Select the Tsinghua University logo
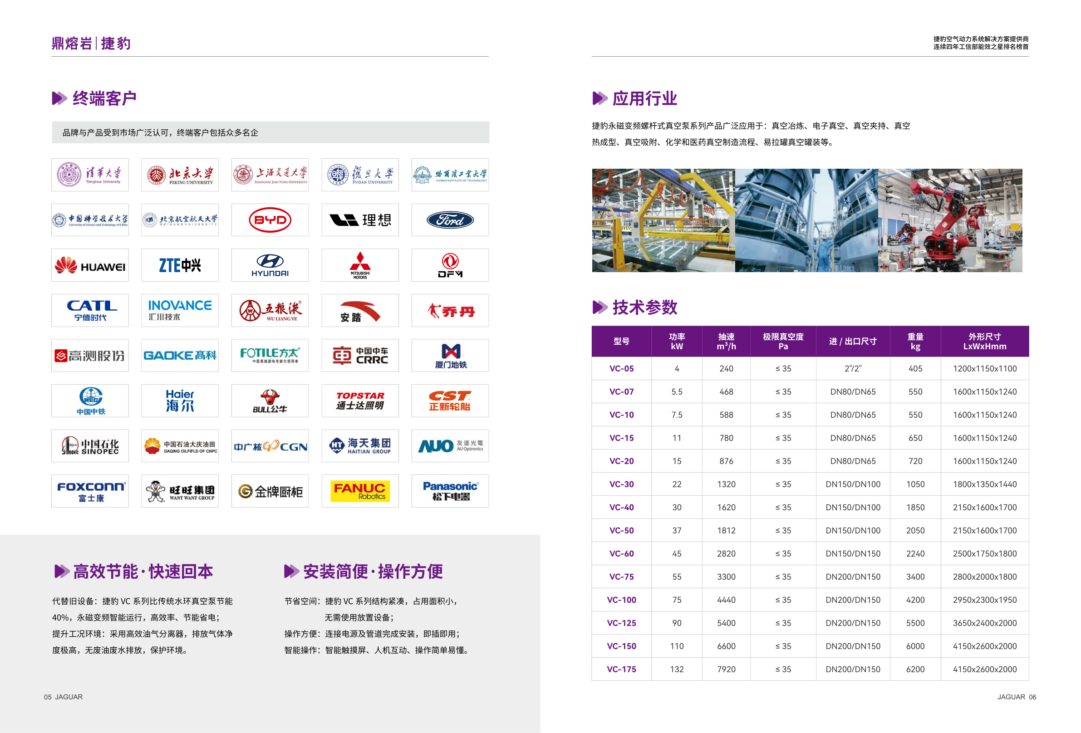This screenshot has width=1081, height=733. point(90,175)
